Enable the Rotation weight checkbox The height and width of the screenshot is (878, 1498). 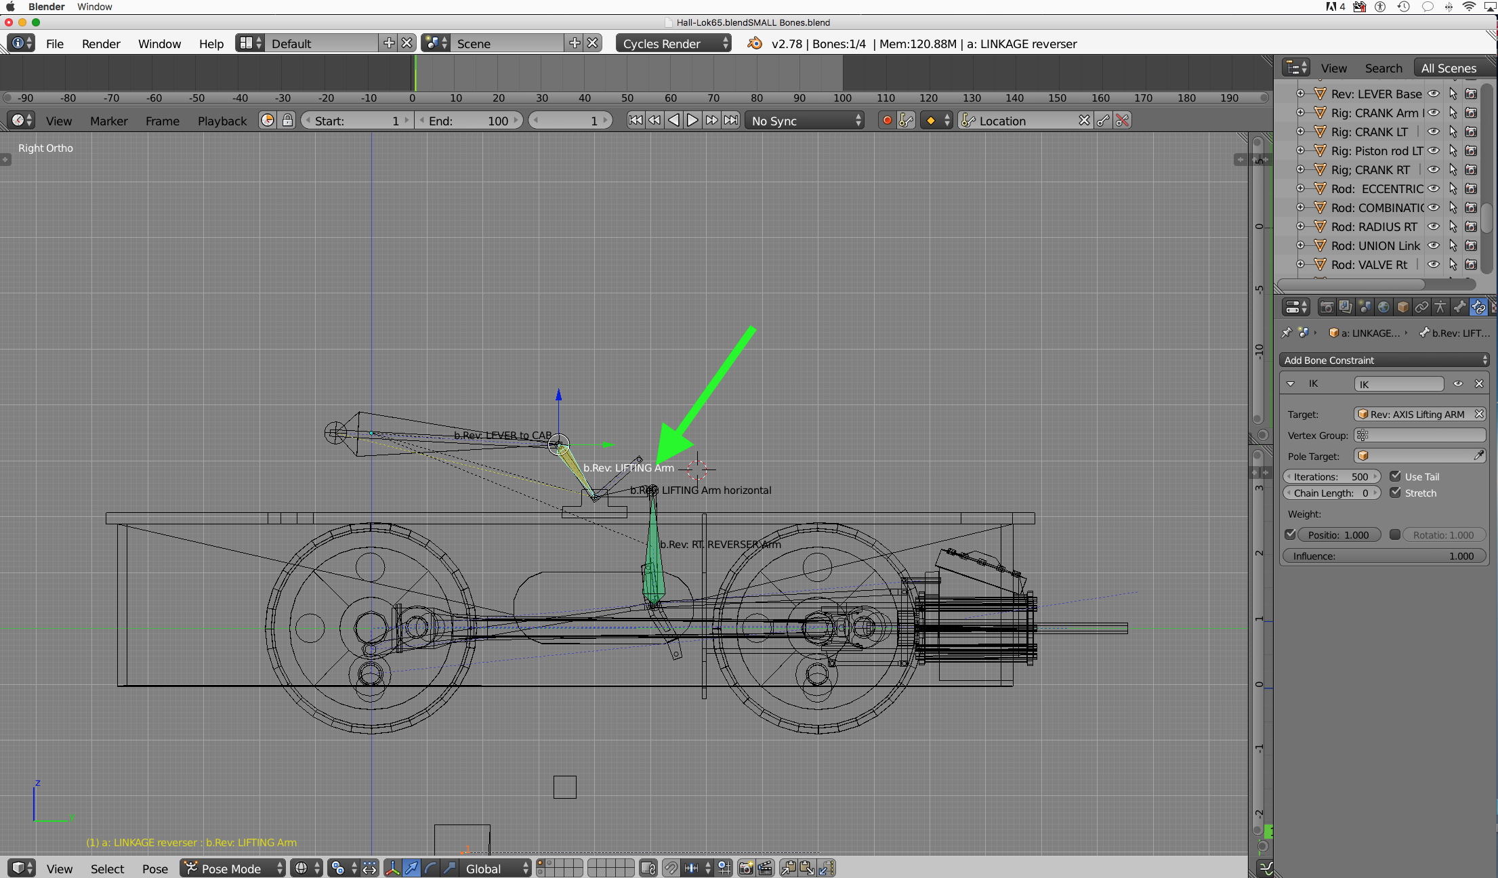[x=1395, y=535]
